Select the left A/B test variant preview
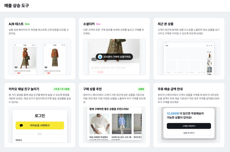This screenshot has width=230, height=152. [x=25, y=58]
